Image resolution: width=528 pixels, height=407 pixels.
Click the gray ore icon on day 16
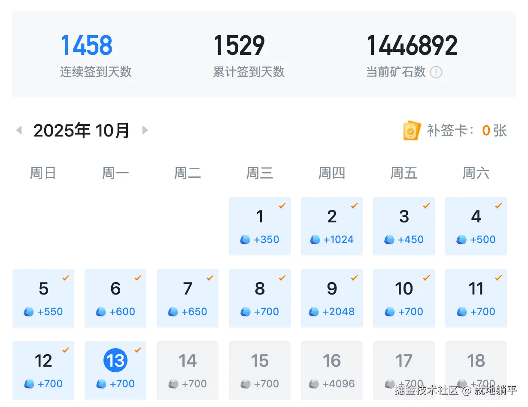[x=315, y=384]
